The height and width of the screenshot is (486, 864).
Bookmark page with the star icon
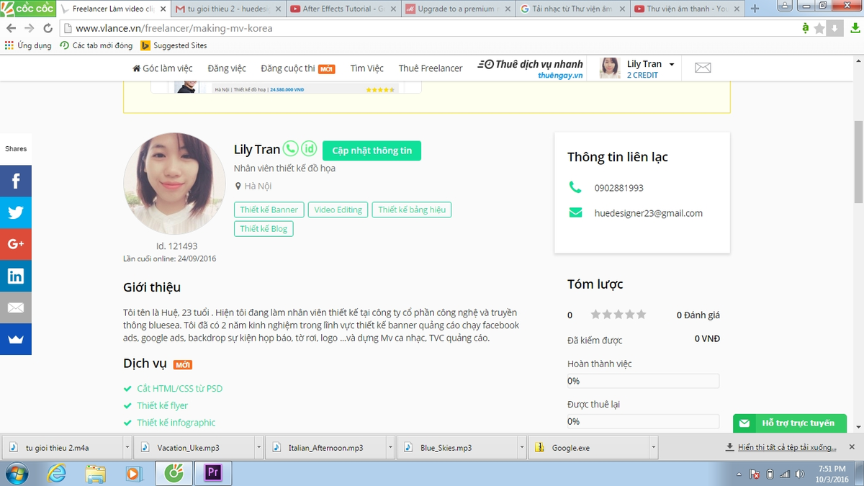pos(819,28)
